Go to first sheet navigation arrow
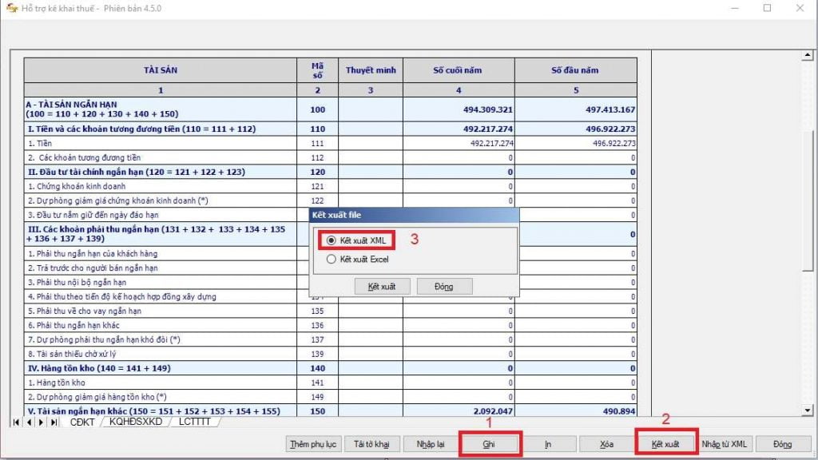This screenshot has height=460, width=818. (16, 422)
